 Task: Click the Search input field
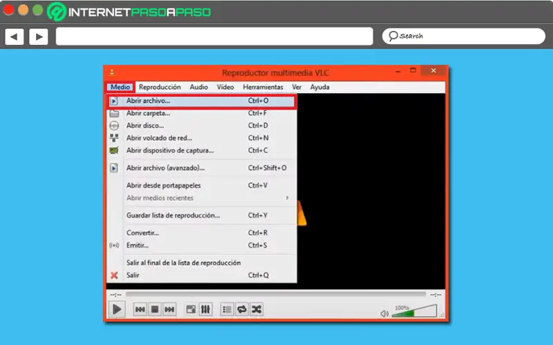click(464, 37)
